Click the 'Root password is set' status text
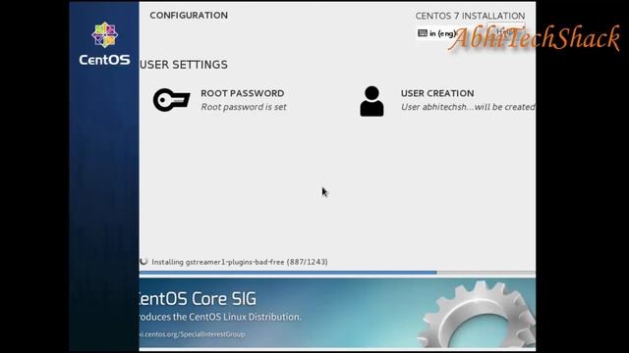Screen dimensions: 629x353 (x=244, y=107)
